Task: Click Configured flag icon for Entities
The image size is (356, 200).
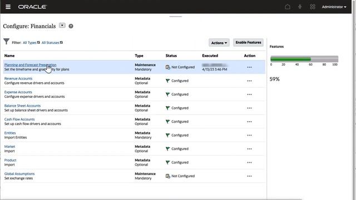Action: click(x=168, y=135)
